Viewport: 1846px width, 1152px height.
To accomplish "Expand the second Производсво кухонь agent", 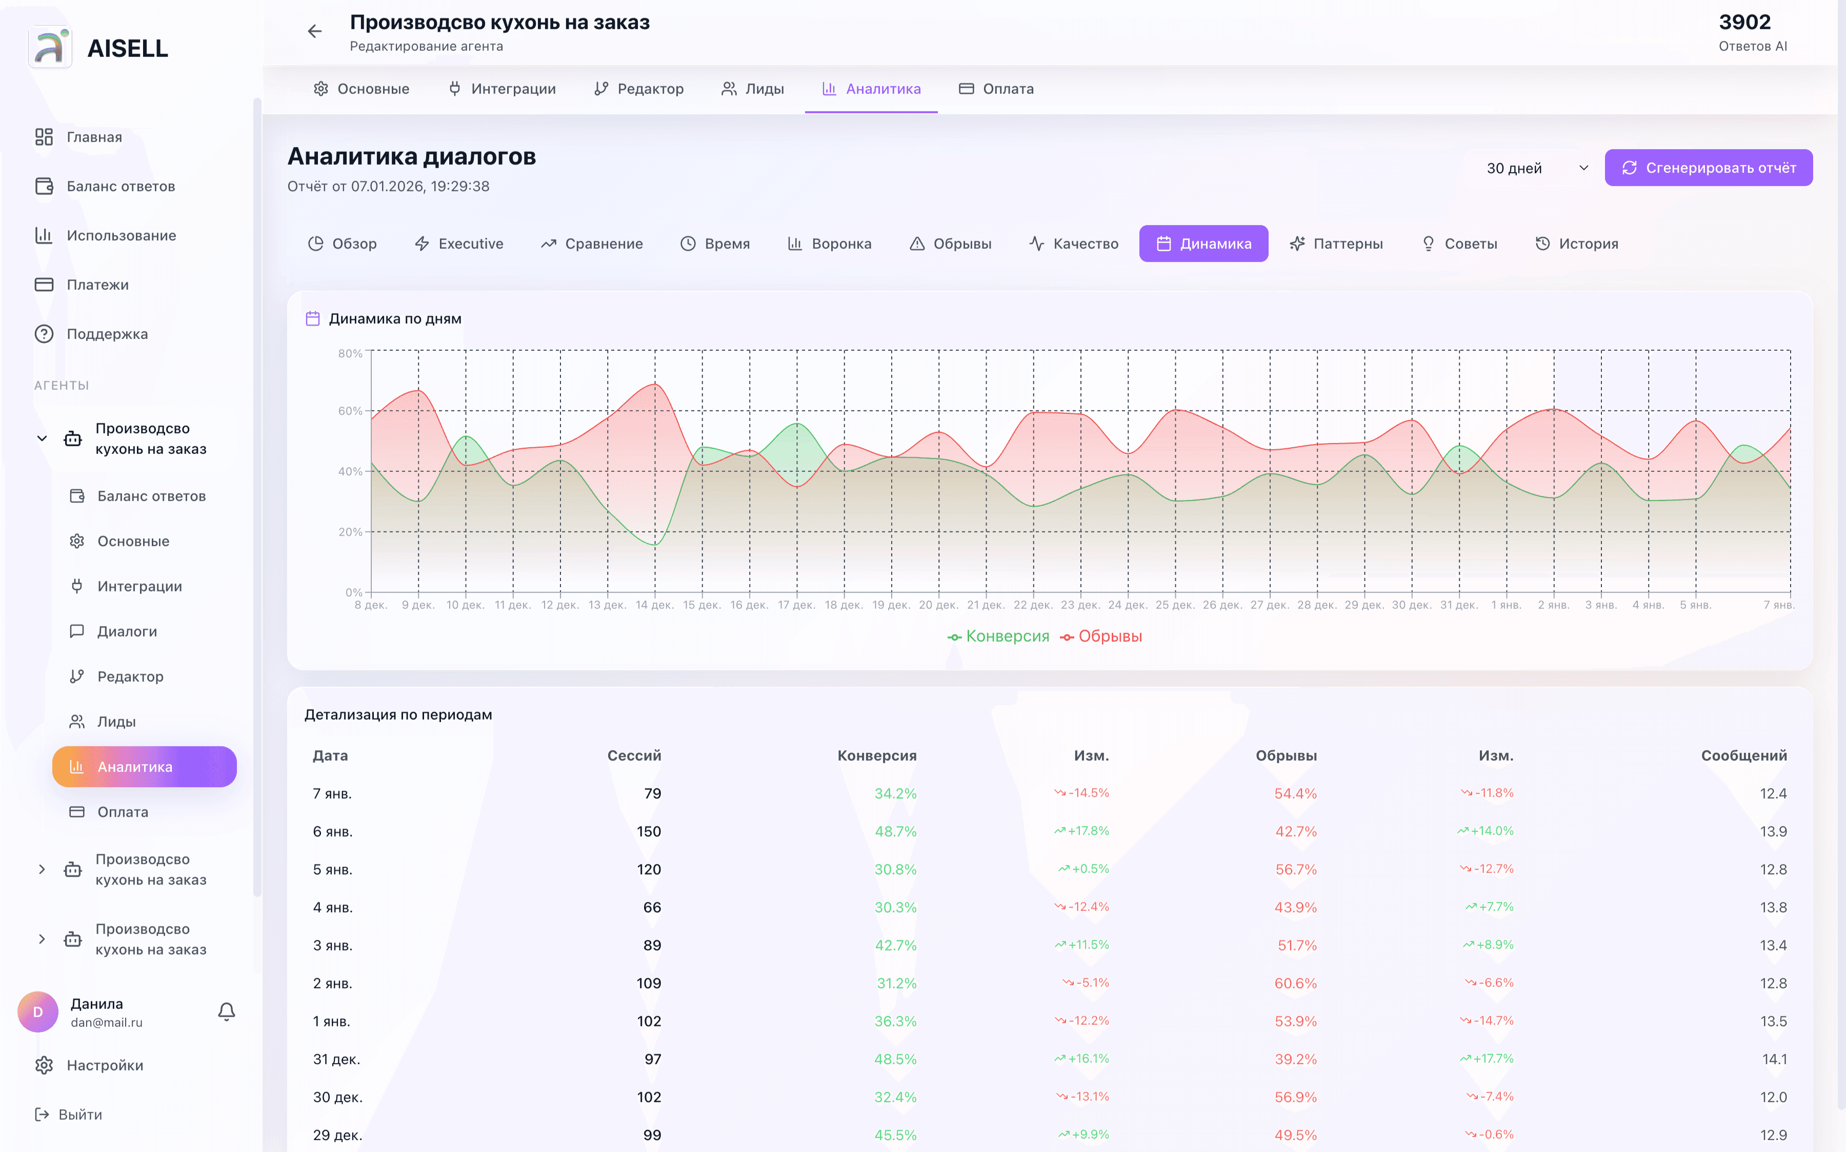I will coord(42,869).
